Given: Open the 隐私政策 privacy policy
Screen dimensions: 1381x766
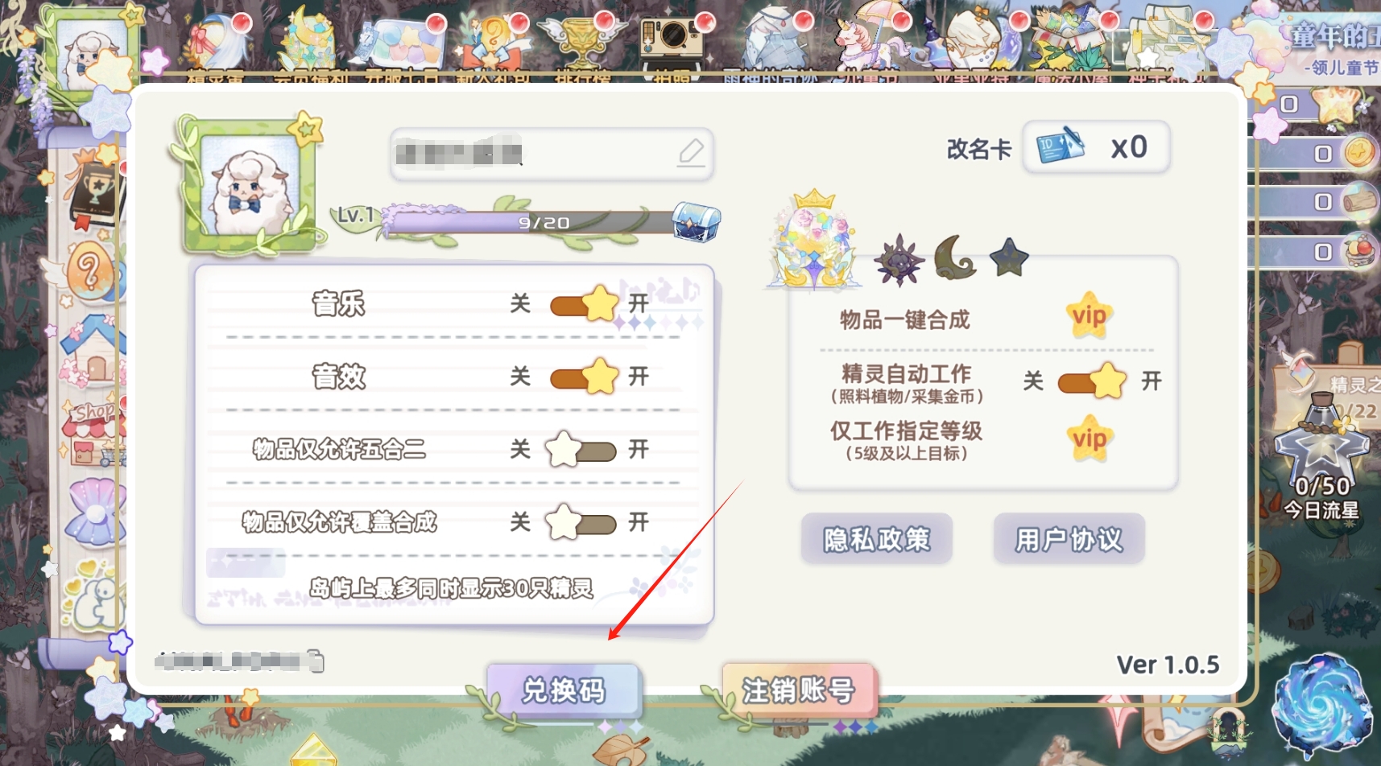Looking at the screenshot, I should pos(877,539).
